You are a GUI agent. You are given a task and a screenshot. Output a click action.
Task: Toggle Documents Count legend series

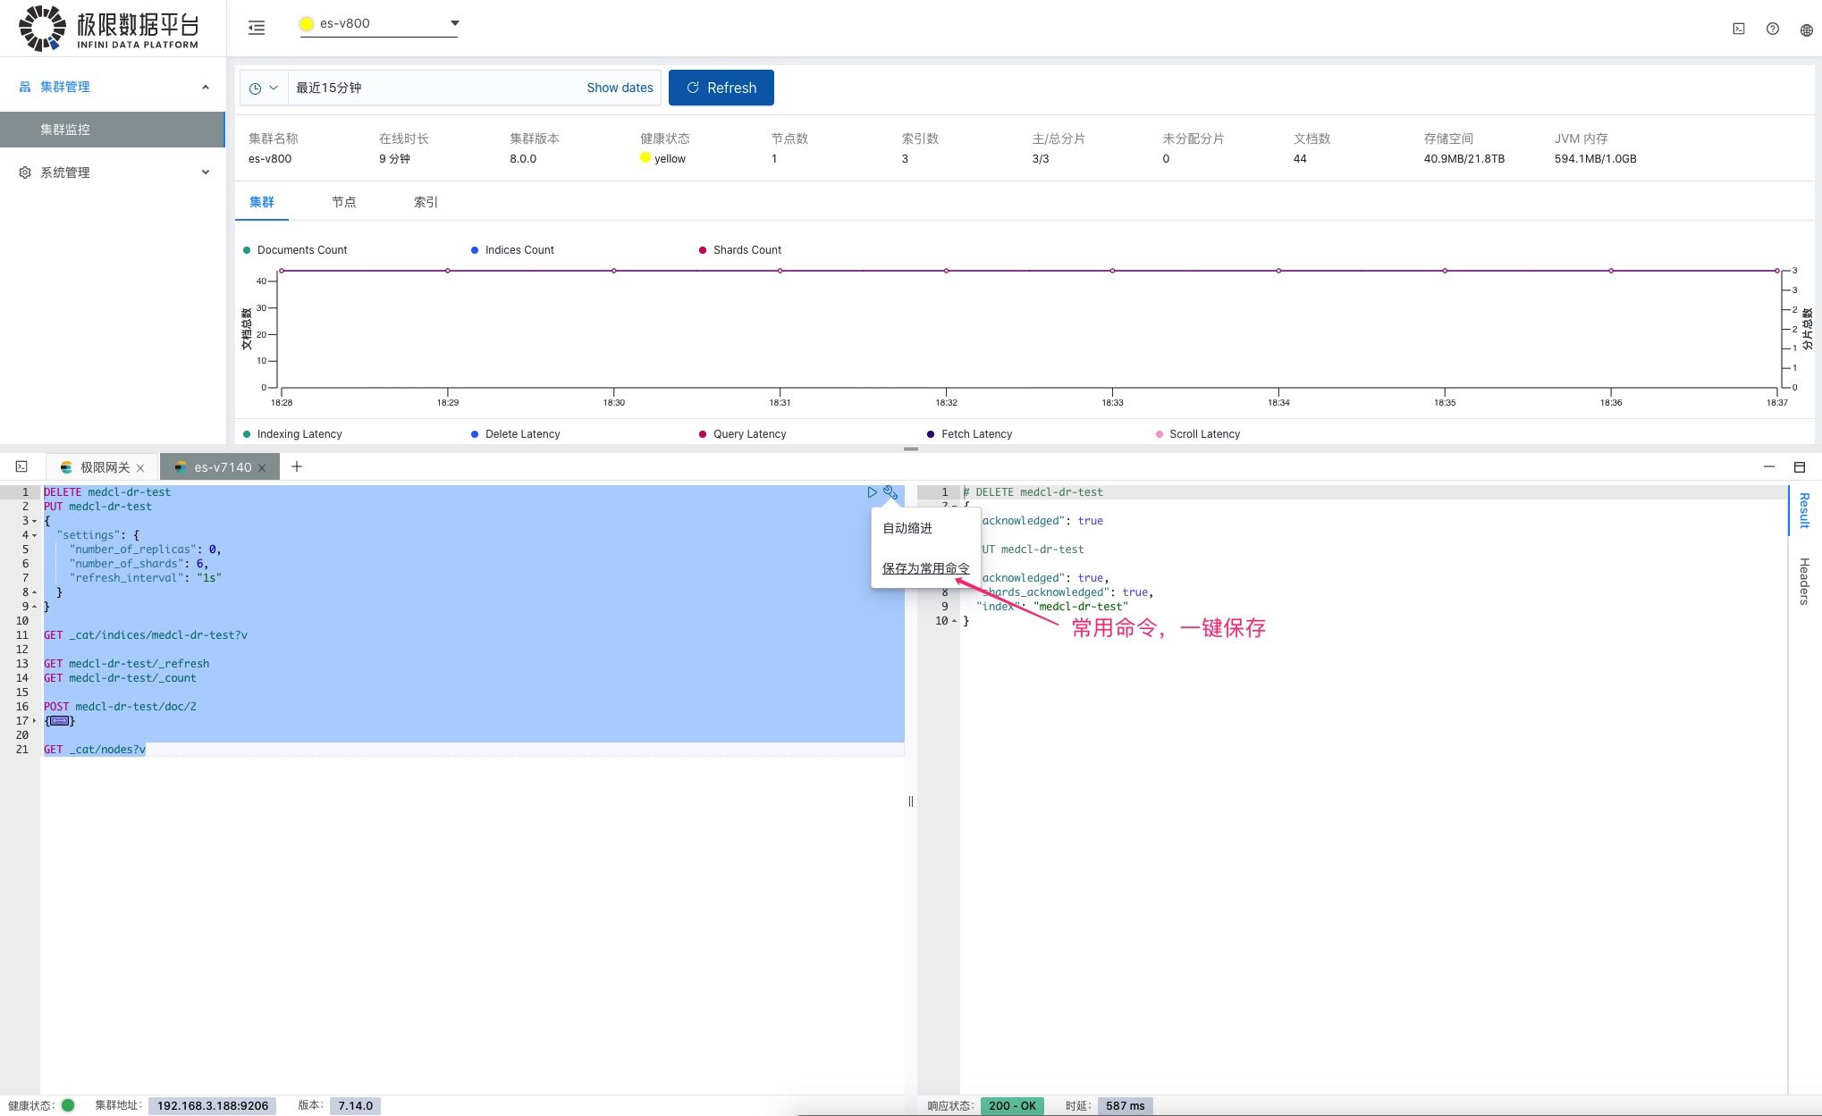(x=295, y=250)
